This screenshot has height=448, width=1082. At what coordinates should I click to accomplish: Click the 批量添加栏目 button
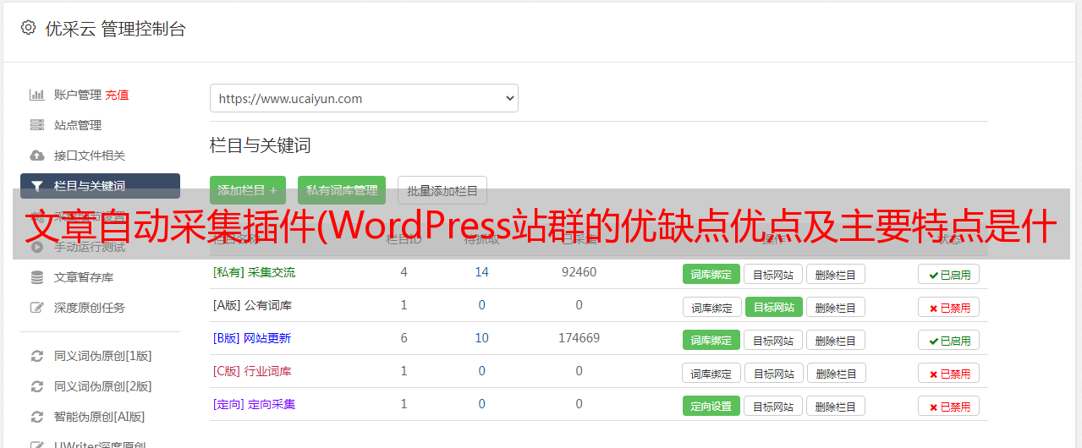click(x=442, y=190)
